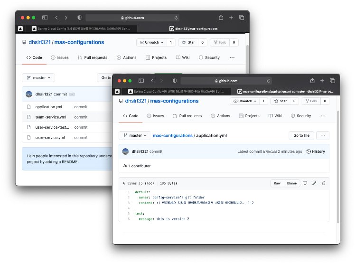The width and height of the screenshot is (355, 264).
Task: Select Code tab in the back window
Action: (x=34, y=57)
